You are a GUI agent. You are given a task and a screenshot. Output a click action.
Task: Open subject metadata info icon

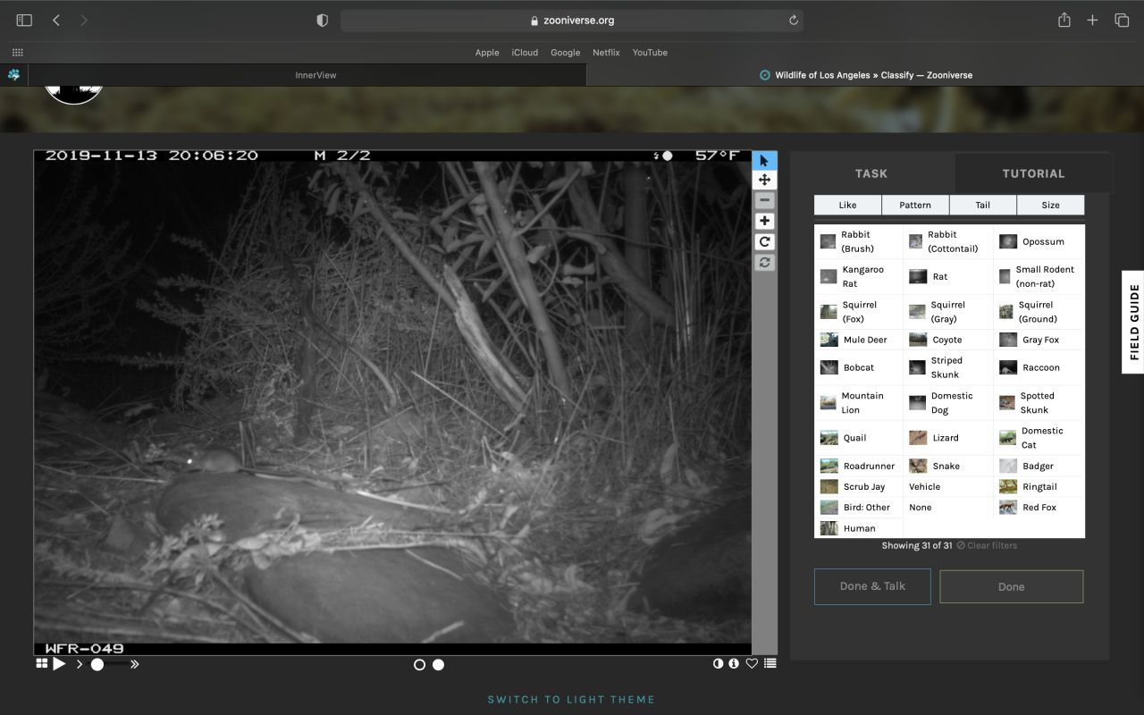point(734,664)
